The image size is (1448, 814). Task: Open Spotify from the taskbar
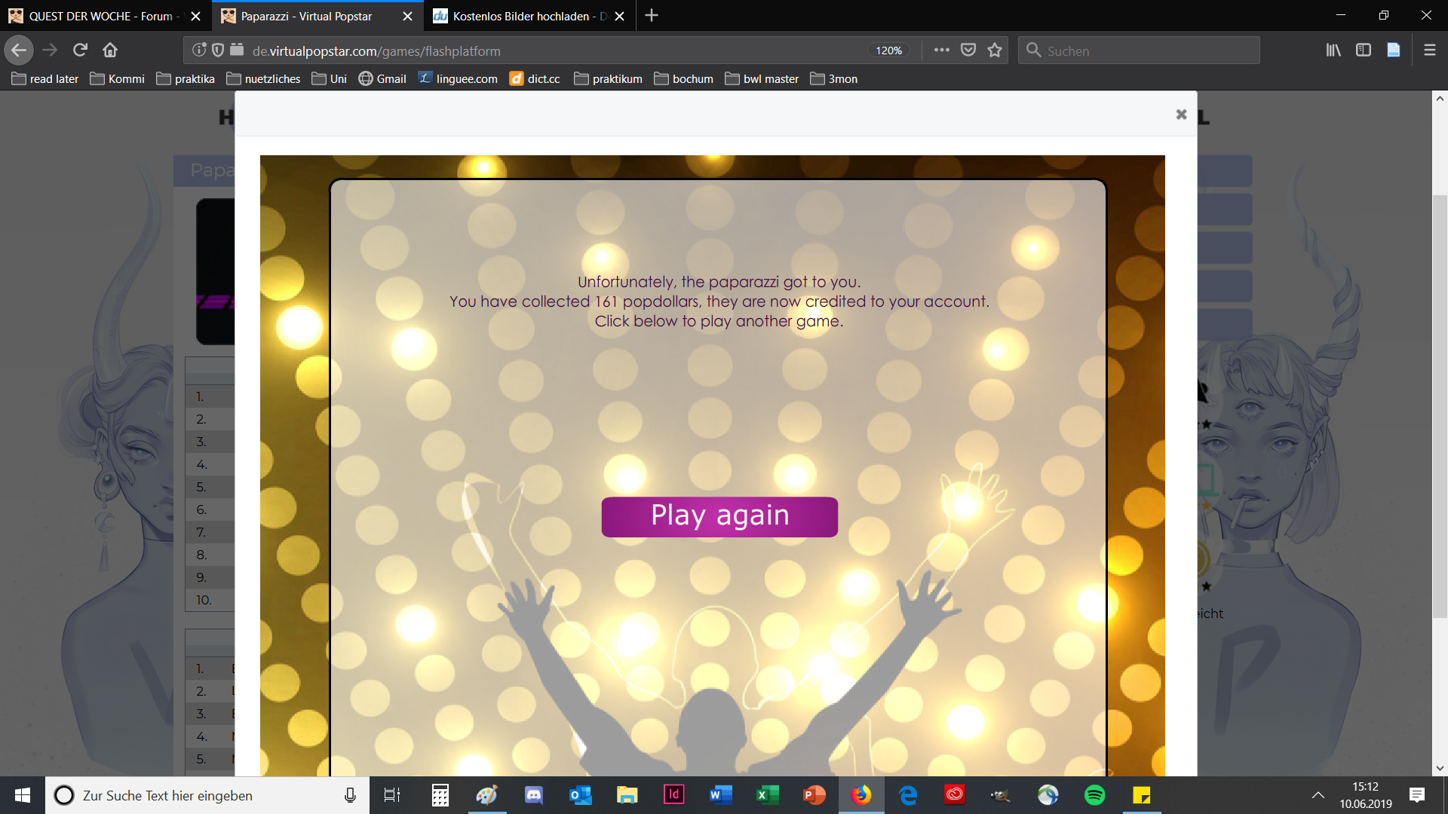[x=1094, y=795]
